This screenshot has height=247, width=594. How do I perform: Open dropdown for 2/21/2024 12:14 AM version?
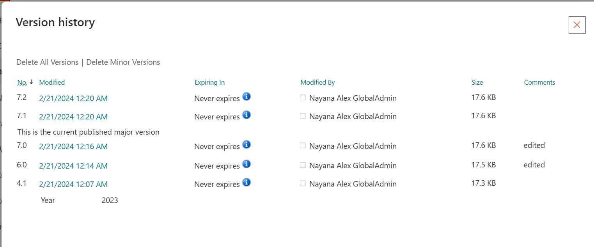click(x=73, y=166)
